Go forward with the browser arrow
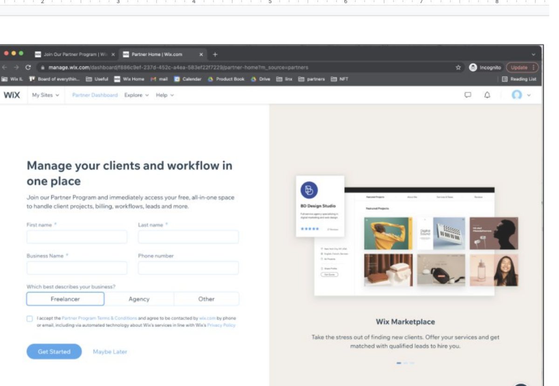This screenshot has width=559, height=386. pos(17,67)
